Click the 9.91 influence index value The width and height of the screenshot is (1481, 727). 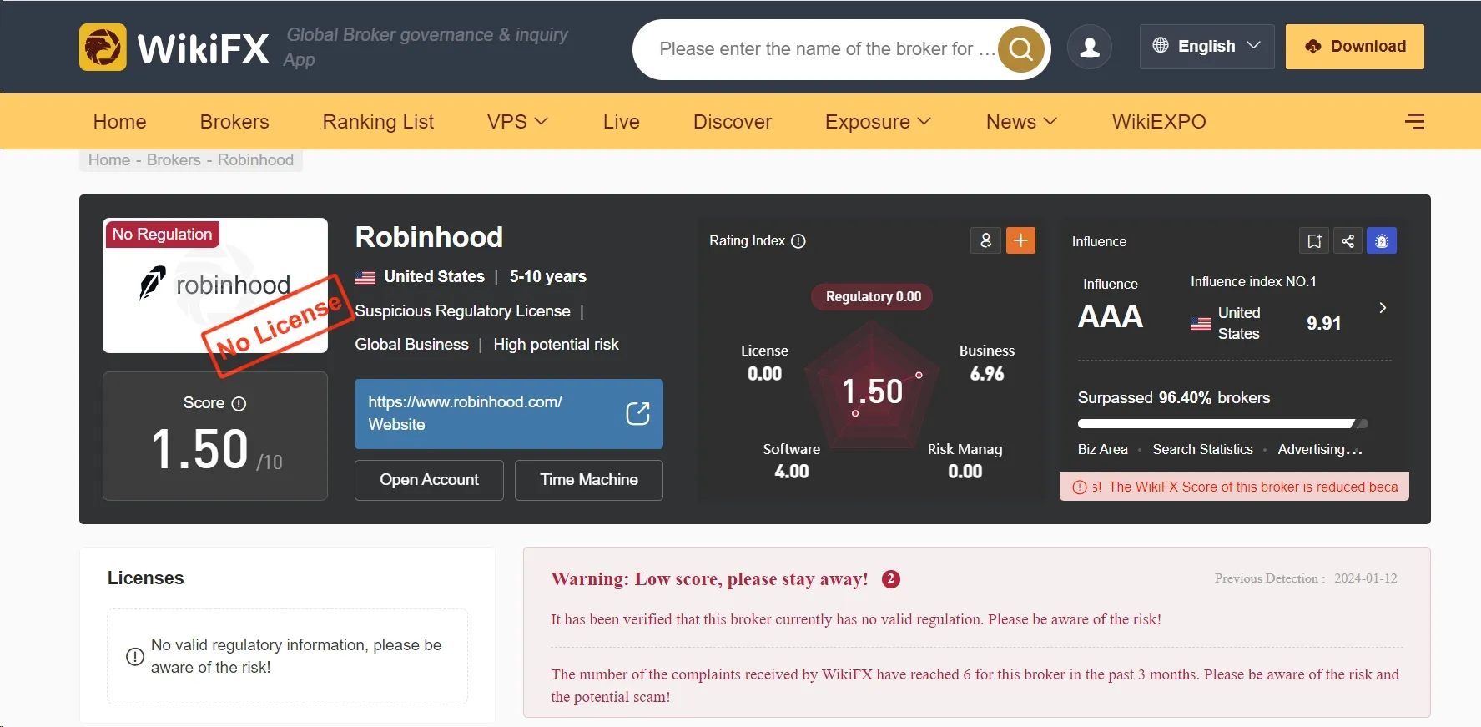pos(1324,324)
